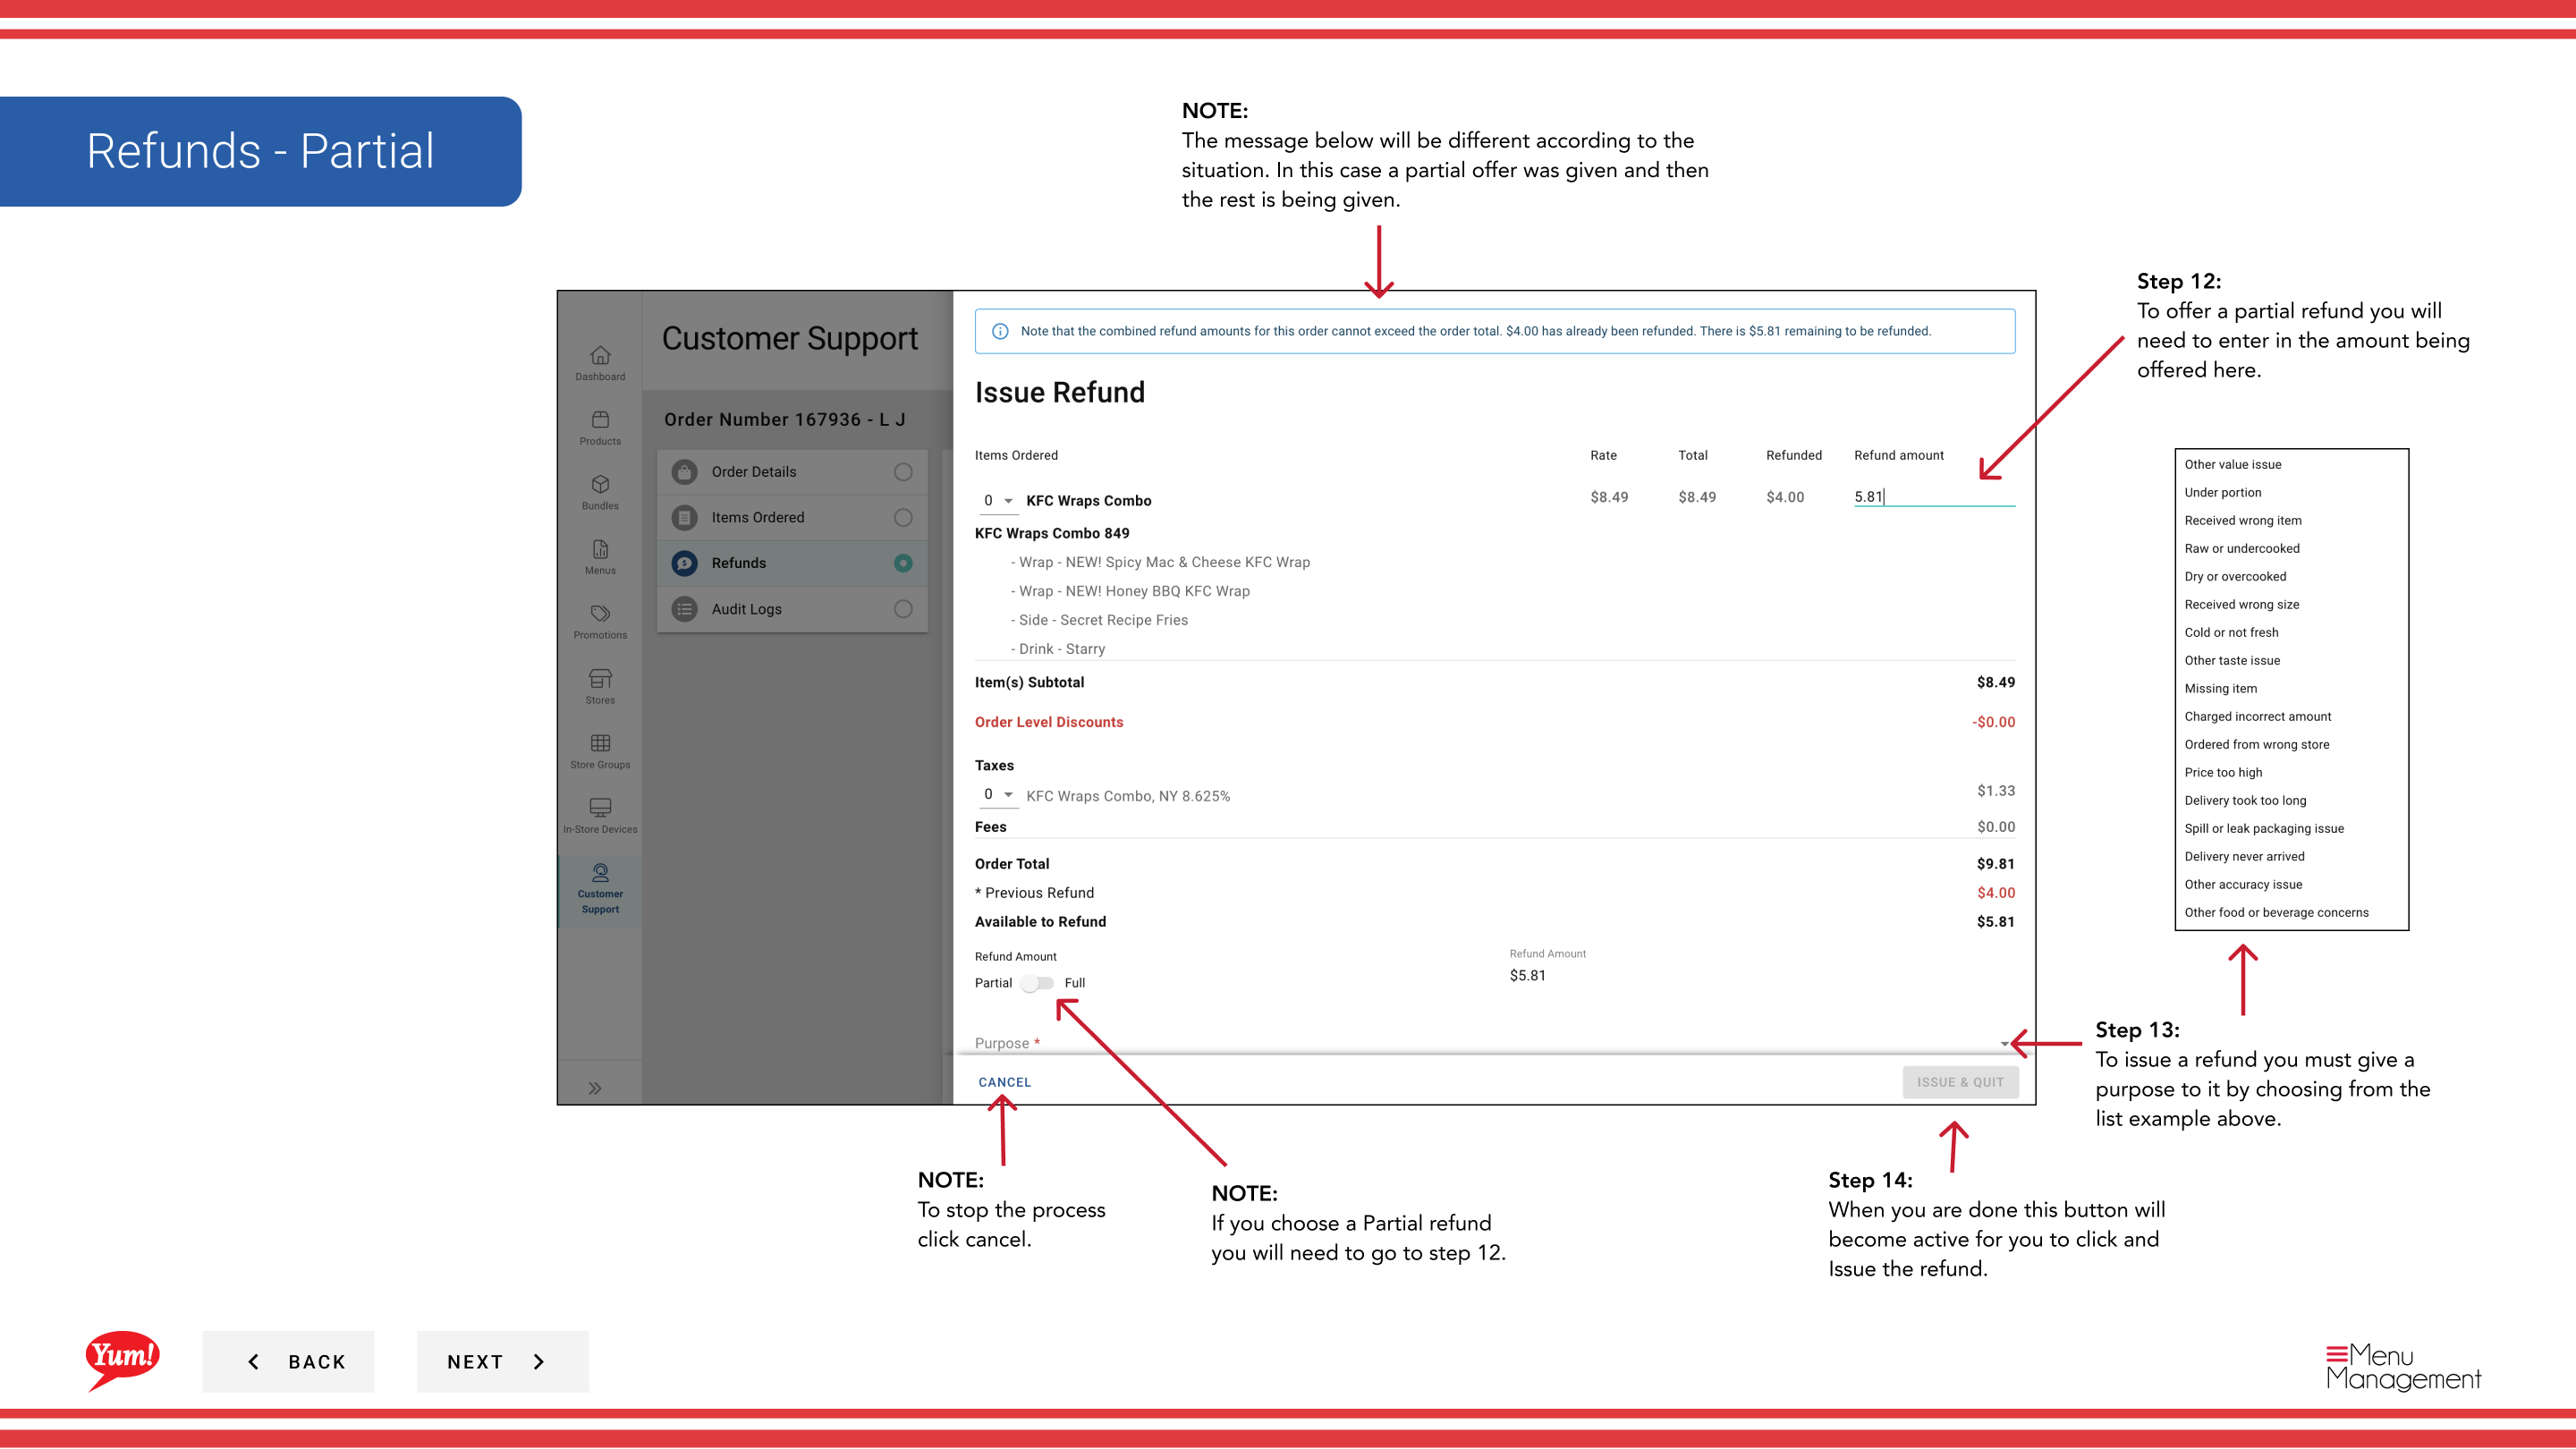Open the Stores storefront icon
The height and width of the screenshot is (1449, 2576).
pos(600,678)
